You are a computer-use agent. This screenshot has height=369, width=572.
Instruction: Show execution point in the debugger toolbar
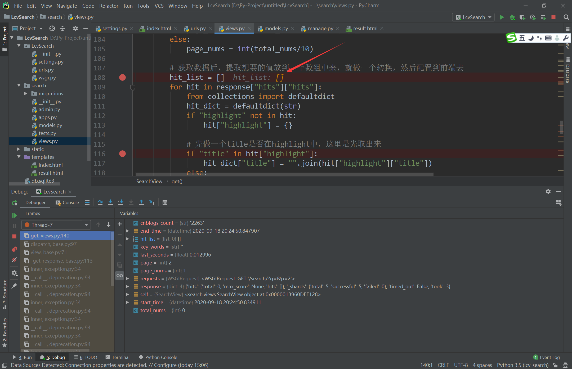click(x=87, y=202)
